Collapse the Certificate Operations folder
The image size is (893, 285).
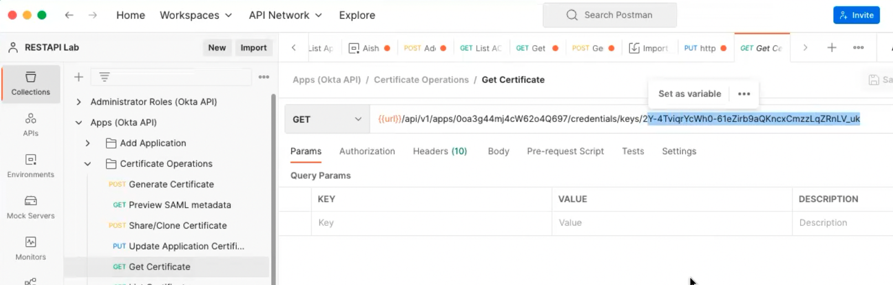[x=87, y=164]
